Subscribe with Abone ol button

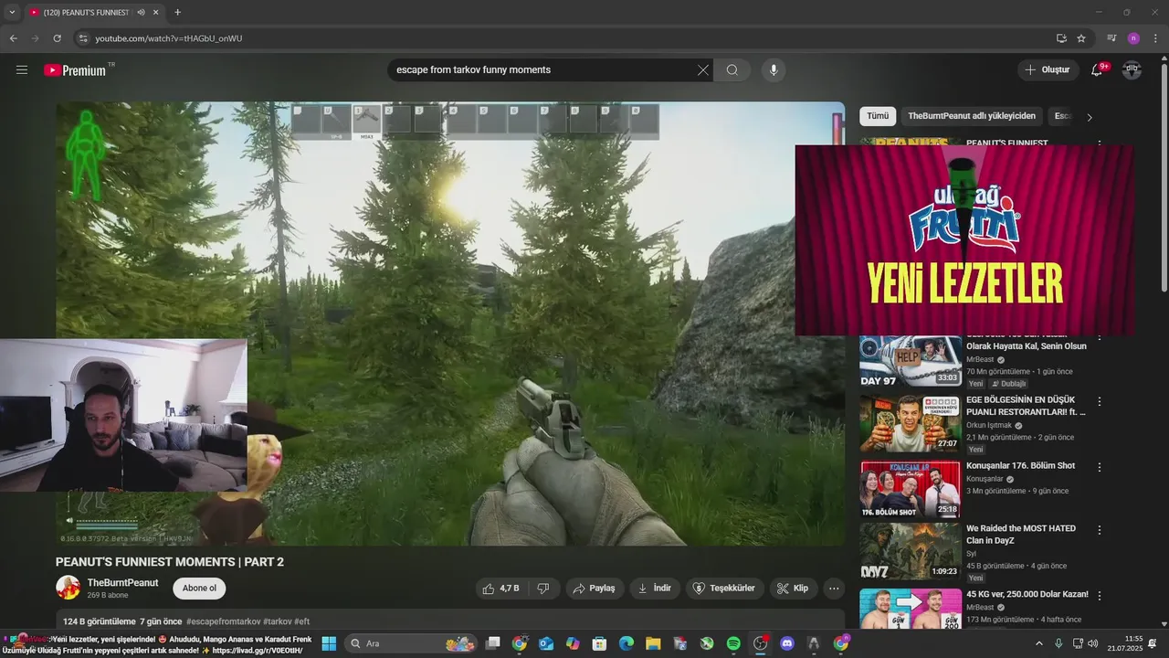[199, 588]
